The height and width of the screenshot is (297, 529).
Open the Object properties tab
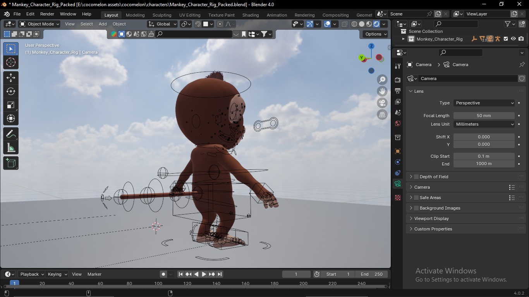point(398,151)
